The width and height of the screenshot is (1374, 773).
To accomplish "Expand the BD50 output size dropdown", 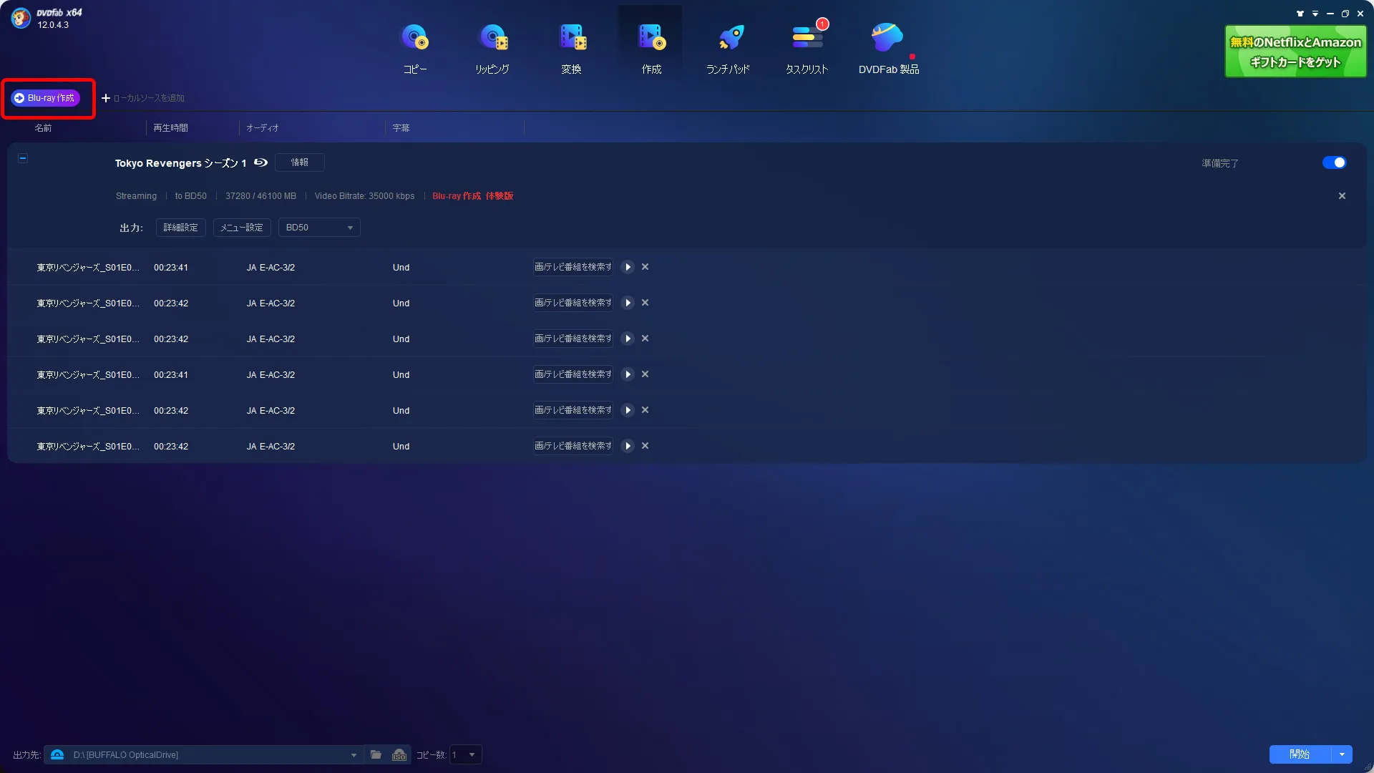I will coord(319,228).
